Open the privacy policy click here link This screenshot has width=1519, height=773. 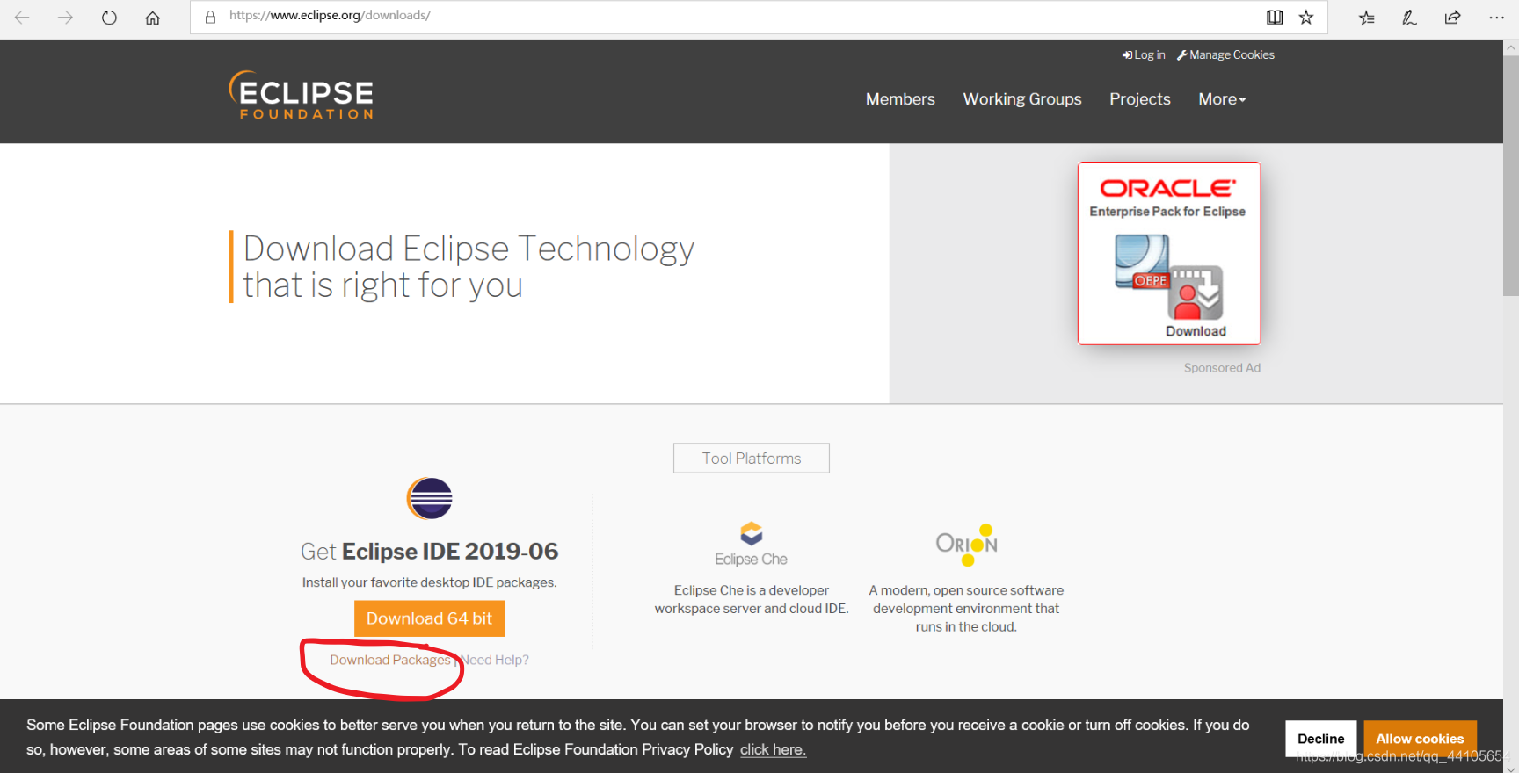[773, 749]
